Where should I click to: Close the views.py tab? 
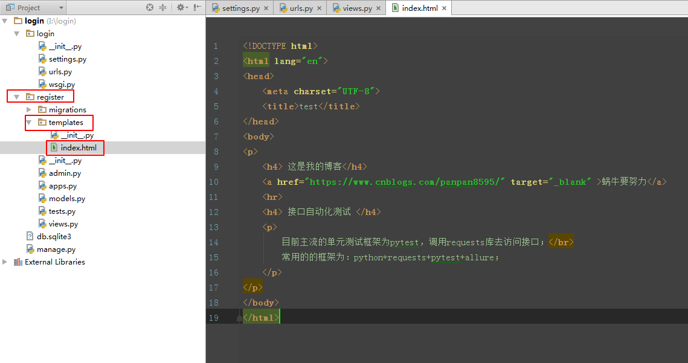(378, 8)
